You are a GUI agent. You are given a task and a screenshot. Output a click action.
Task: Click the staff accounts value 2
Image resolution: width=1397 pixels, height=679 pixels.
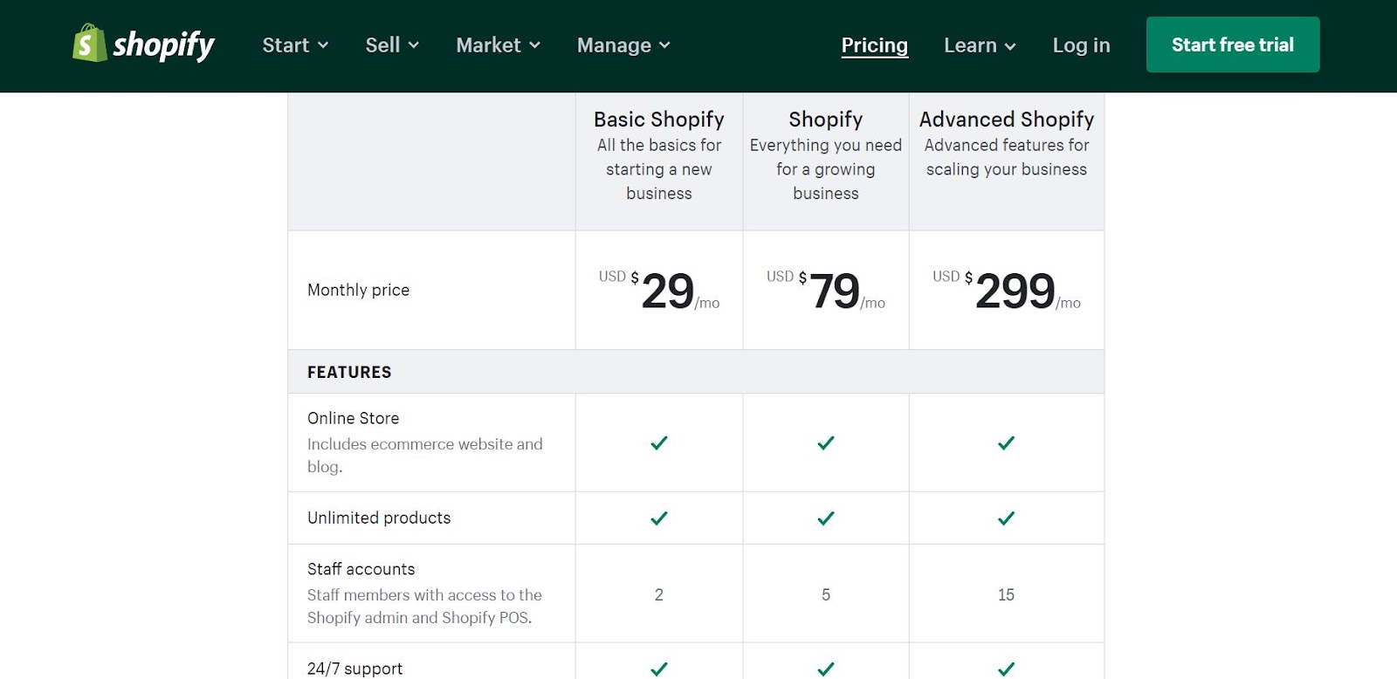tap(659, 594)
